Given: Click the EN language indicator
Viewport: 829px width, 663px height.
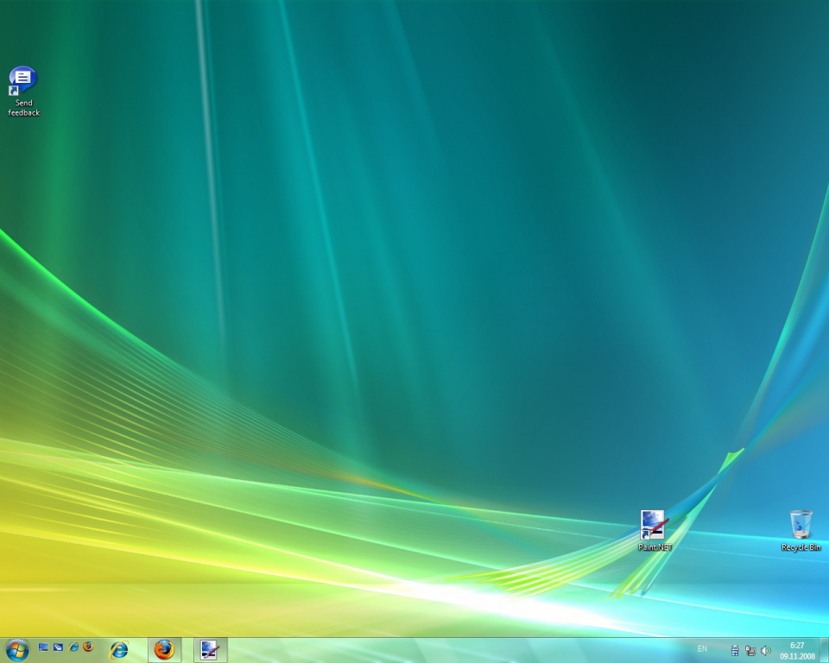Looking at the screenshot, I should coord(702,648).
